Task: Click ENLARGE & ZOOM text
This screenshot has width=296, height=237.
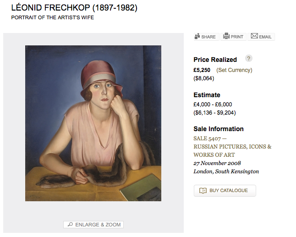Action: click(x=98, y=225)
